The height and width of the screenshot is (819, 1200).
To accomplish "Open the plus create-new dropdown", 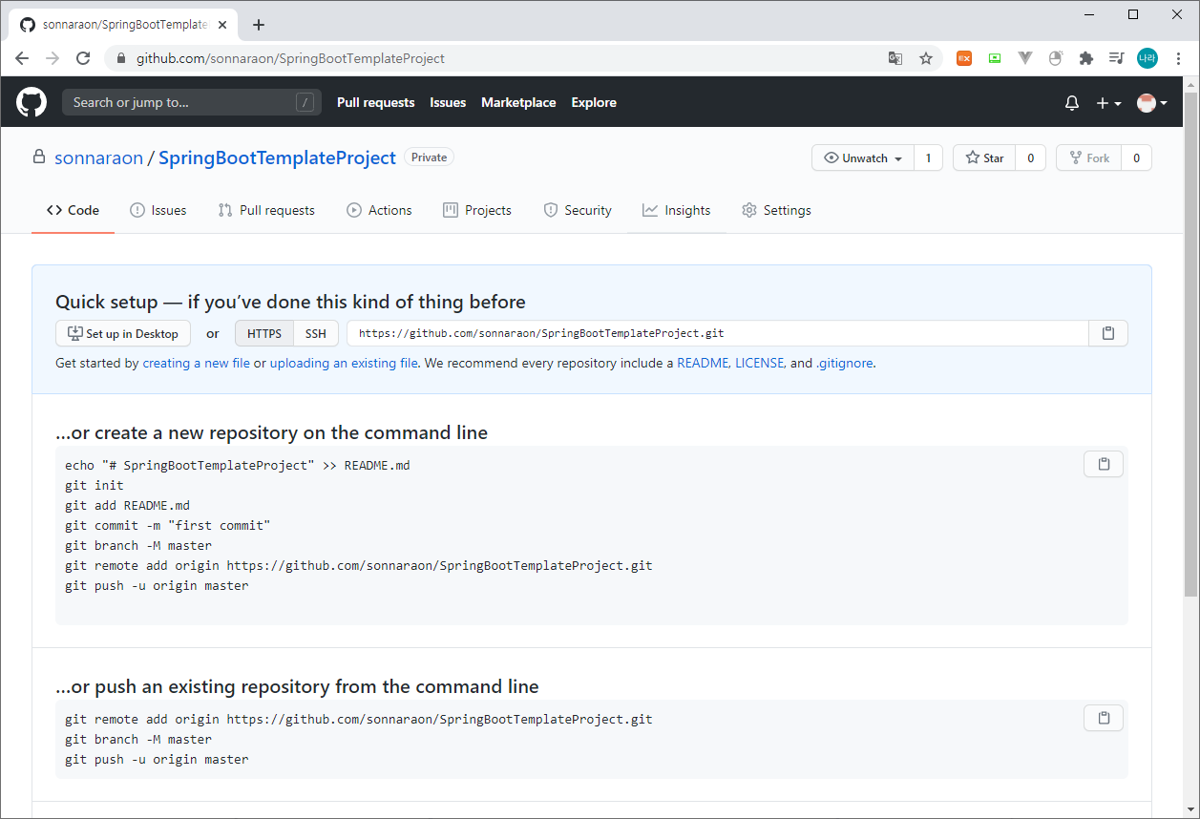I will pyautogui.click(x=1108, y=103).
